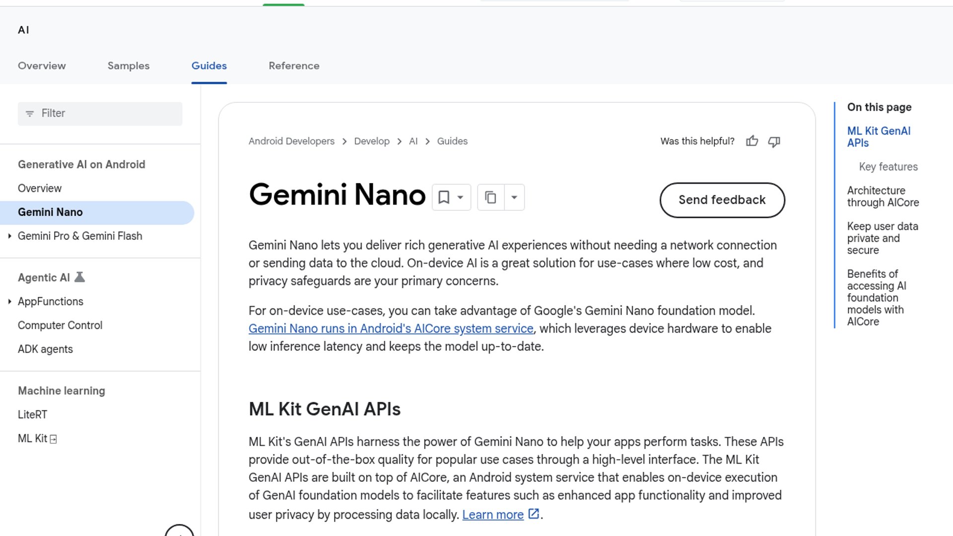Viewport: 953px width, 536px height.
Task: Switch to the Samples tab
Action: [x=129, y=66]
